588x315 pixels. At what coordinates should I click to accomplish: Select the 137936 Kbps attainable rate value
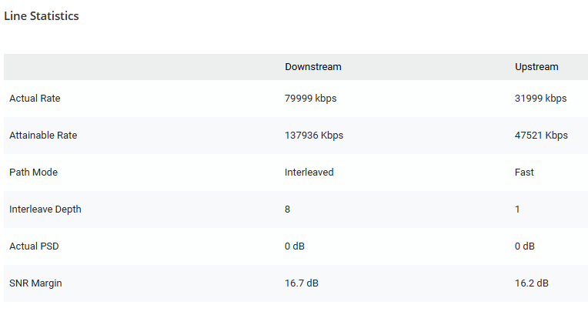pos(314,136)
